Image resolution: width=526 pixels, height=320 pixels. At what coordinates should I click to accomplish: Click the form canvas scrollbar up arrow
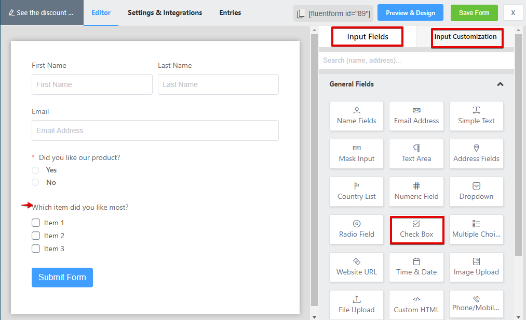(314, 30)
